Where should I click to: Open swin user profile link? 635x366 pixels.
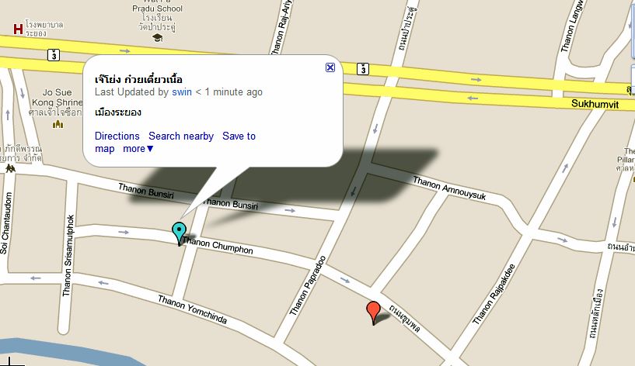coord(182,92)
